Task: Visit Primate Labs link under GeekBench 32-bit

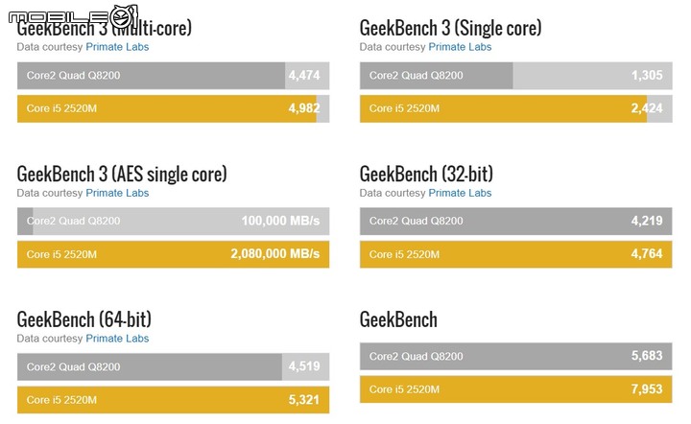Action: click(x=460, y=193)
